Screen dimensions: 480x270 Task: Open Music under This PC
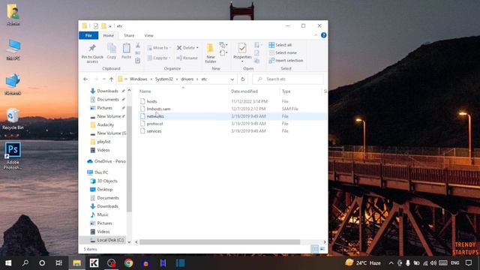point(103,215)
